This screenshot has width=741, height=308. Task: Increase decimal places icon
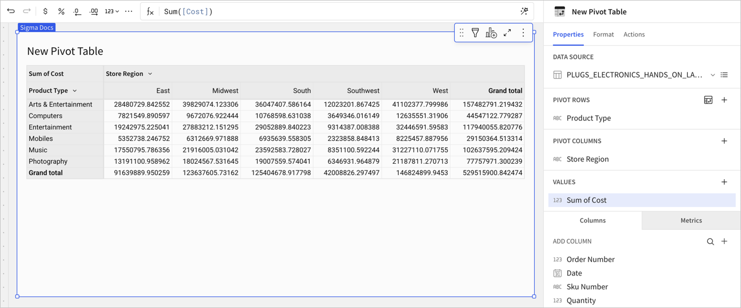[x=94, y=11]
